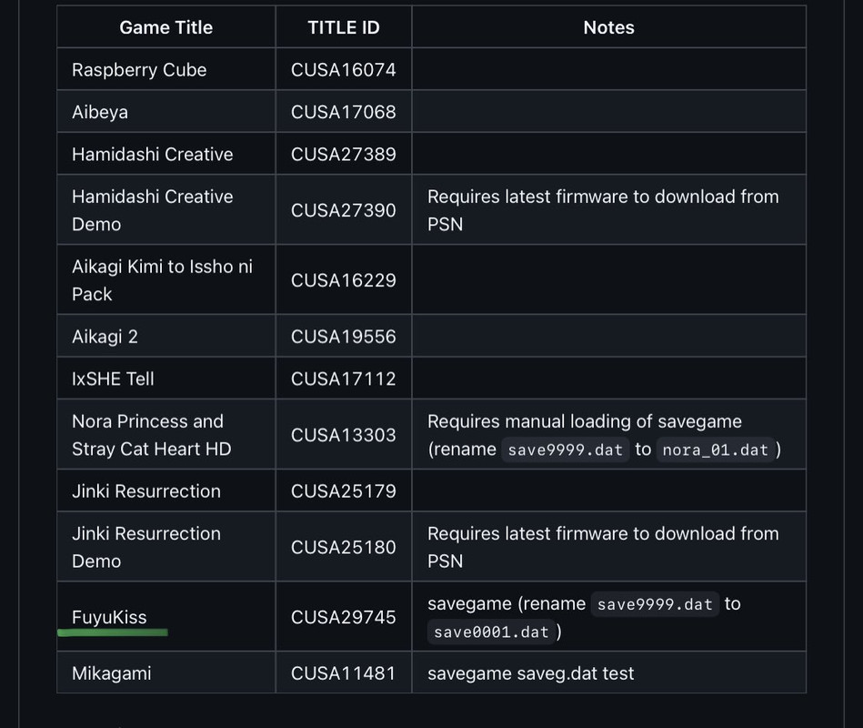Click the CUSA27389 title ID cell
Image resolution: width=863 pixels, height=728 pixels.
pyautogui.click(x=343, y=154)
